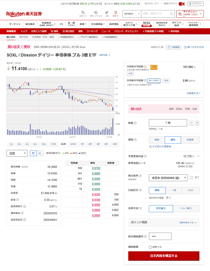Increase quantity with the plus button
The image size is (210, 271).
[x=197, y=123]
